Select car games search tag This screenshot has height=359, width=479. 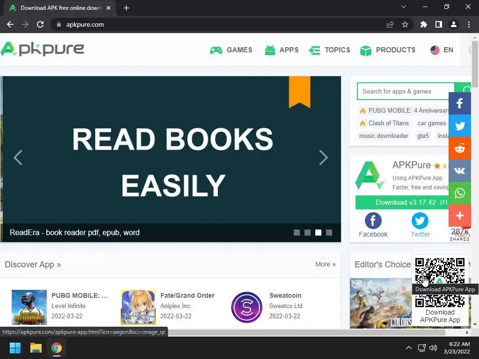[432, 123]
